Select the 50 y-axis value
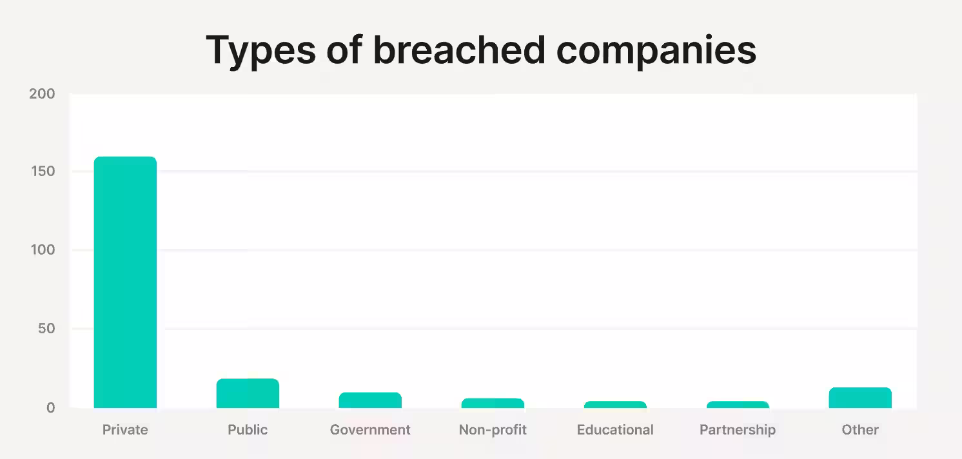The width and height of the screenshot is (962, 459). [46, 329]
